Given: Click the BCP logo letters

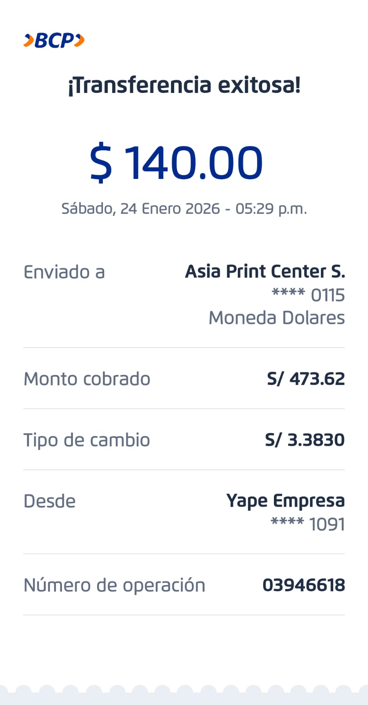Looking at the screenshot, I should click(x=54, y=41).
